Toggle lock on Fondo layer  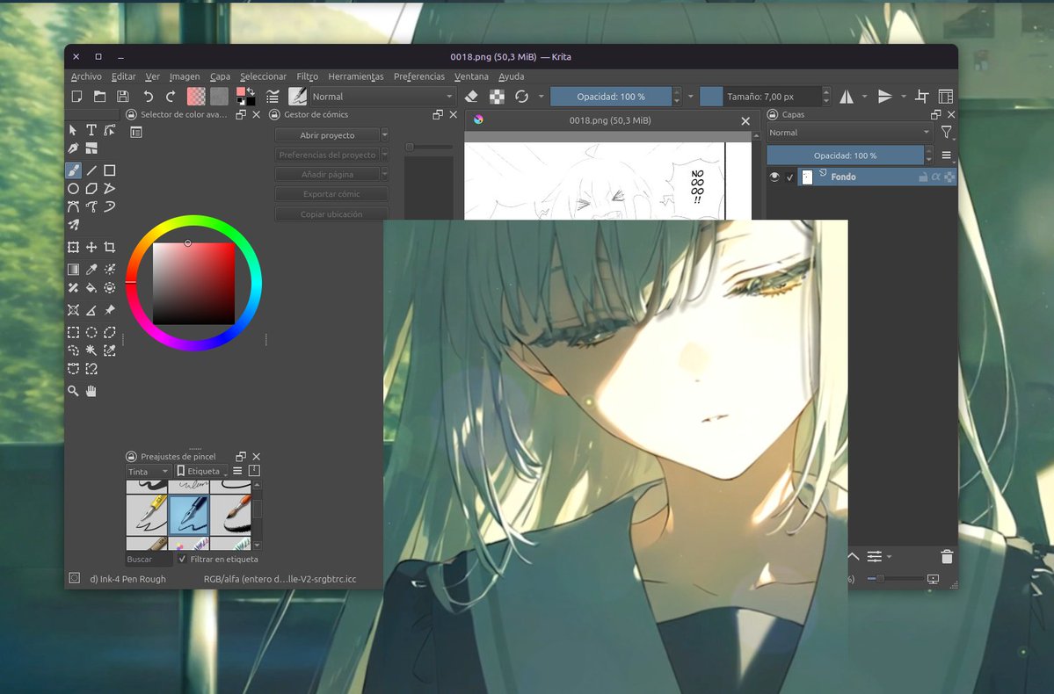coord(923,177)
